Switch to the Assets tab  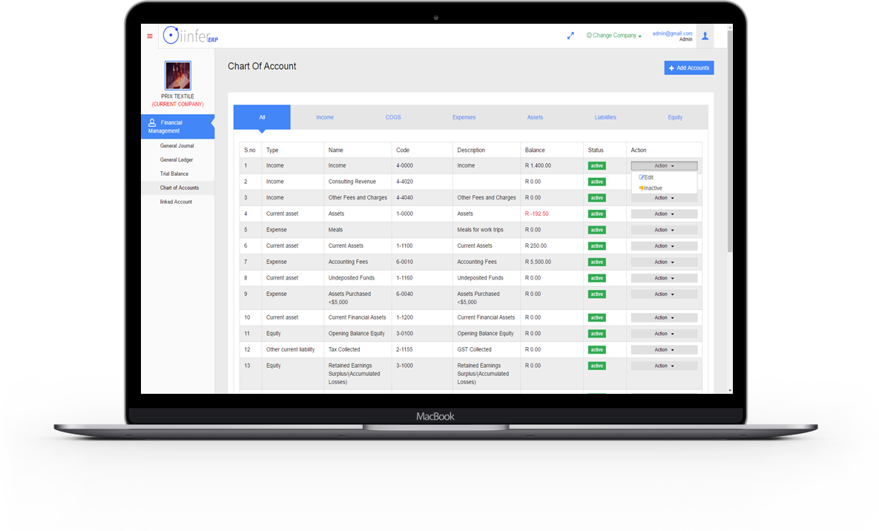pos(535,117)
